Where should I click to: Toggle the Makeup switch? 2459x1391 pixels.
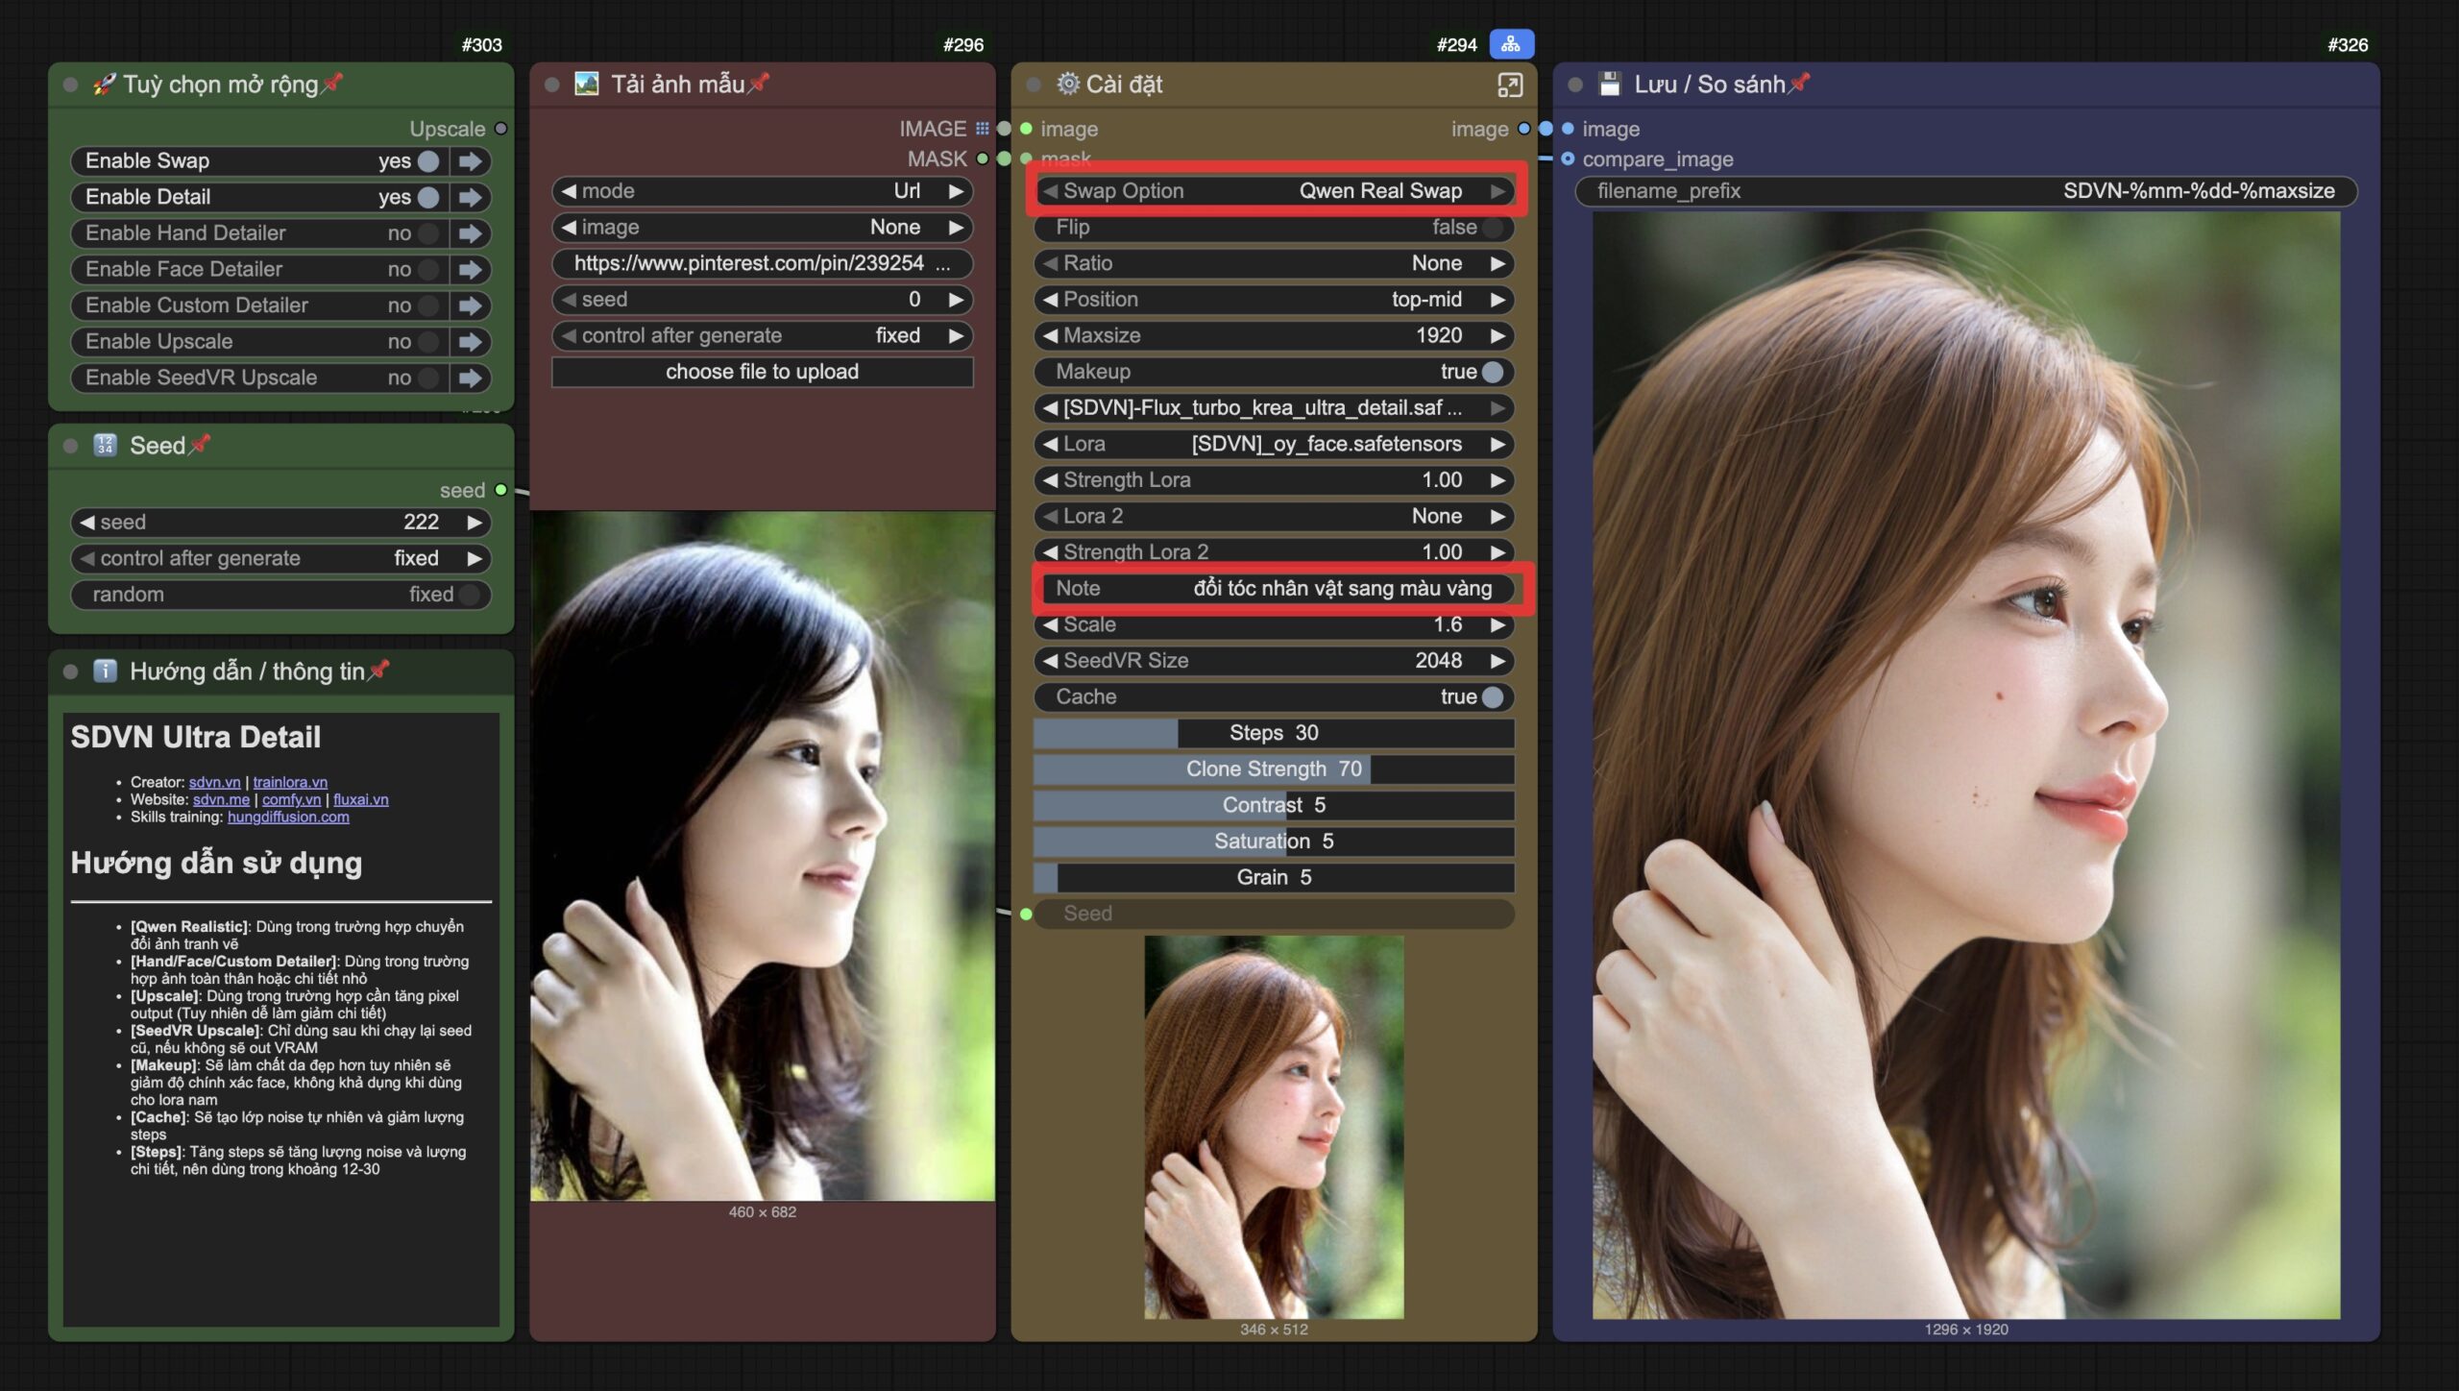(x=1492, y=372)
